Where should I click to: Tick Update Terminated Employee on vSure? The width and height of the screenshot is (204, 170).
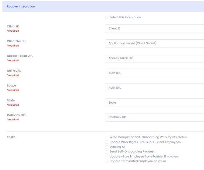point(107,161)
